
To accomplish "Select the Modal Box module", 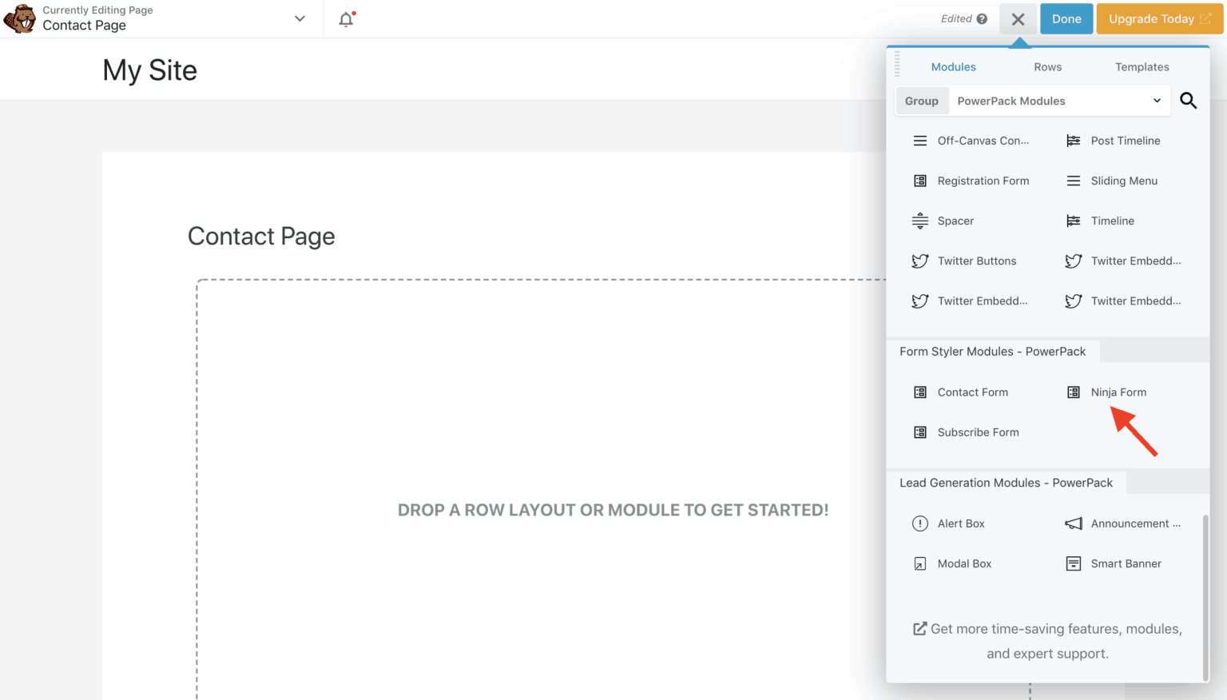I will click(x=965, y=563).
